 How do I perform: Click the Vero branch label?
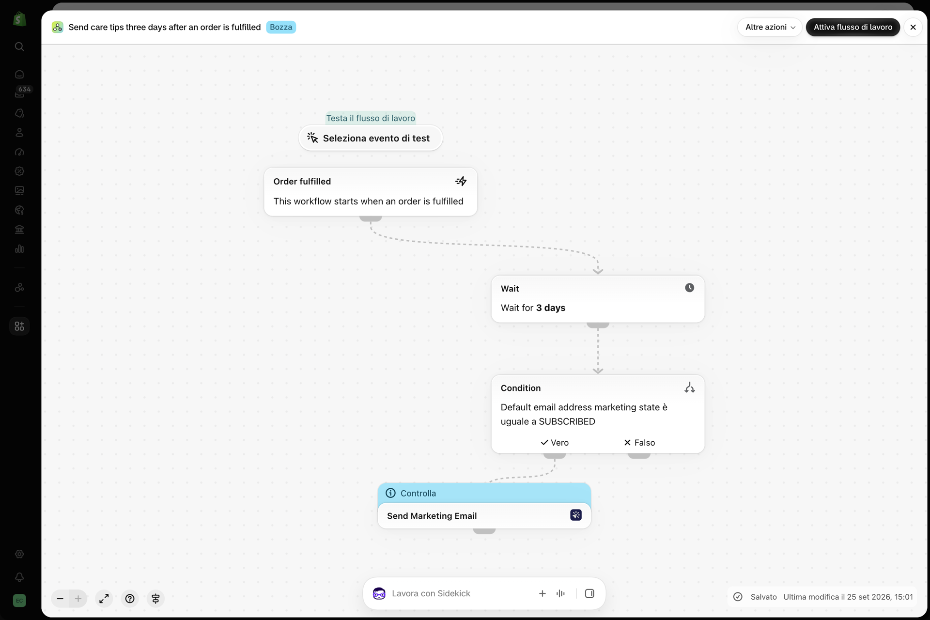click(555, 443)
